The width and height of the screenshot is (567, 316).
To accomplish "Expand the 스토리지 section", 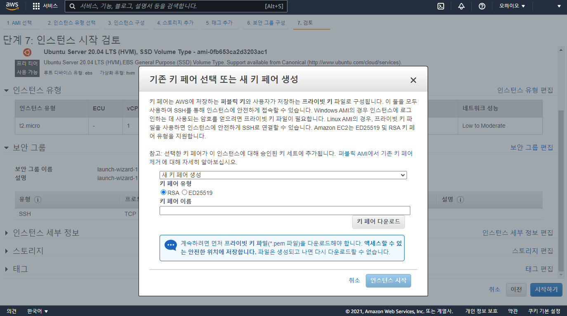I will [x=6, y=251].
